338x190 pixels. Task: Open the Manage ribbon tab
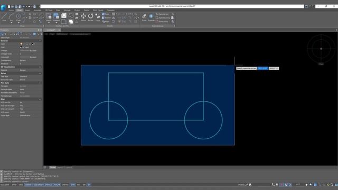click(67, 10)
